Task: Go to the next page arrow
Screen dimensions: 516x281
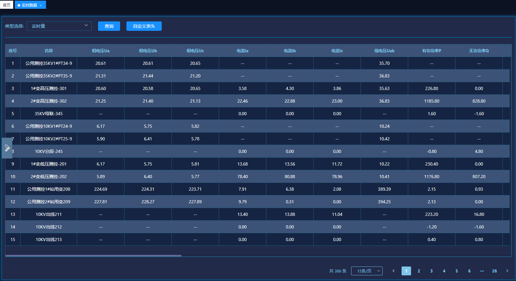Action: (x=507, y=271)
